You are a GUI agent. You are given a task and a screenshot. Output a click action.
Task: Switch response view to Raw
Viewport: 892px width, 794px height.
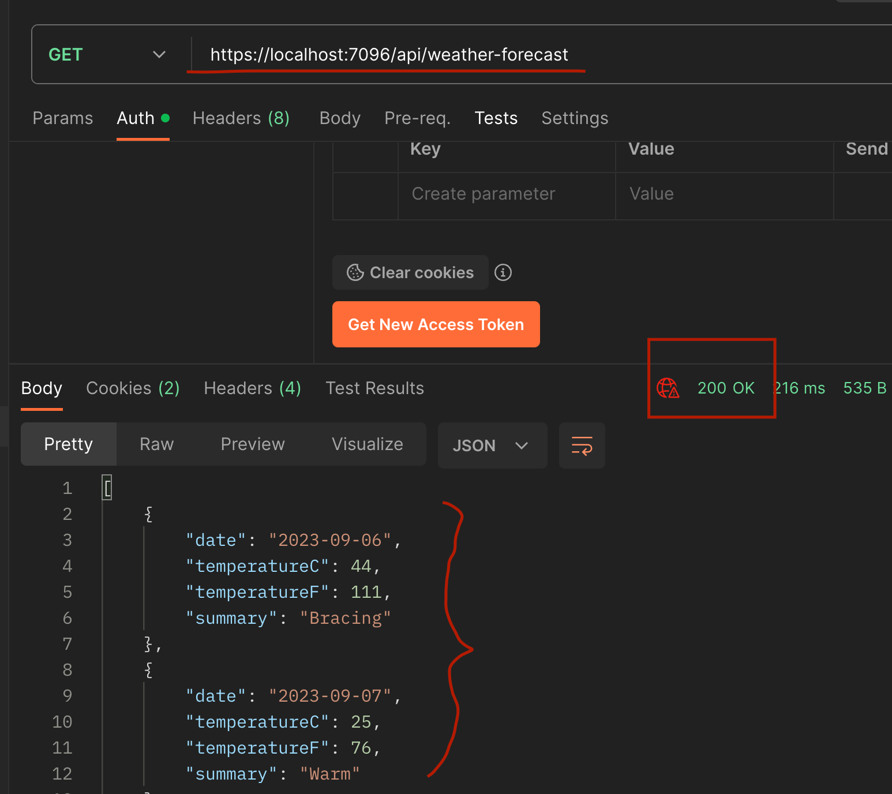(x=156, y=444)
